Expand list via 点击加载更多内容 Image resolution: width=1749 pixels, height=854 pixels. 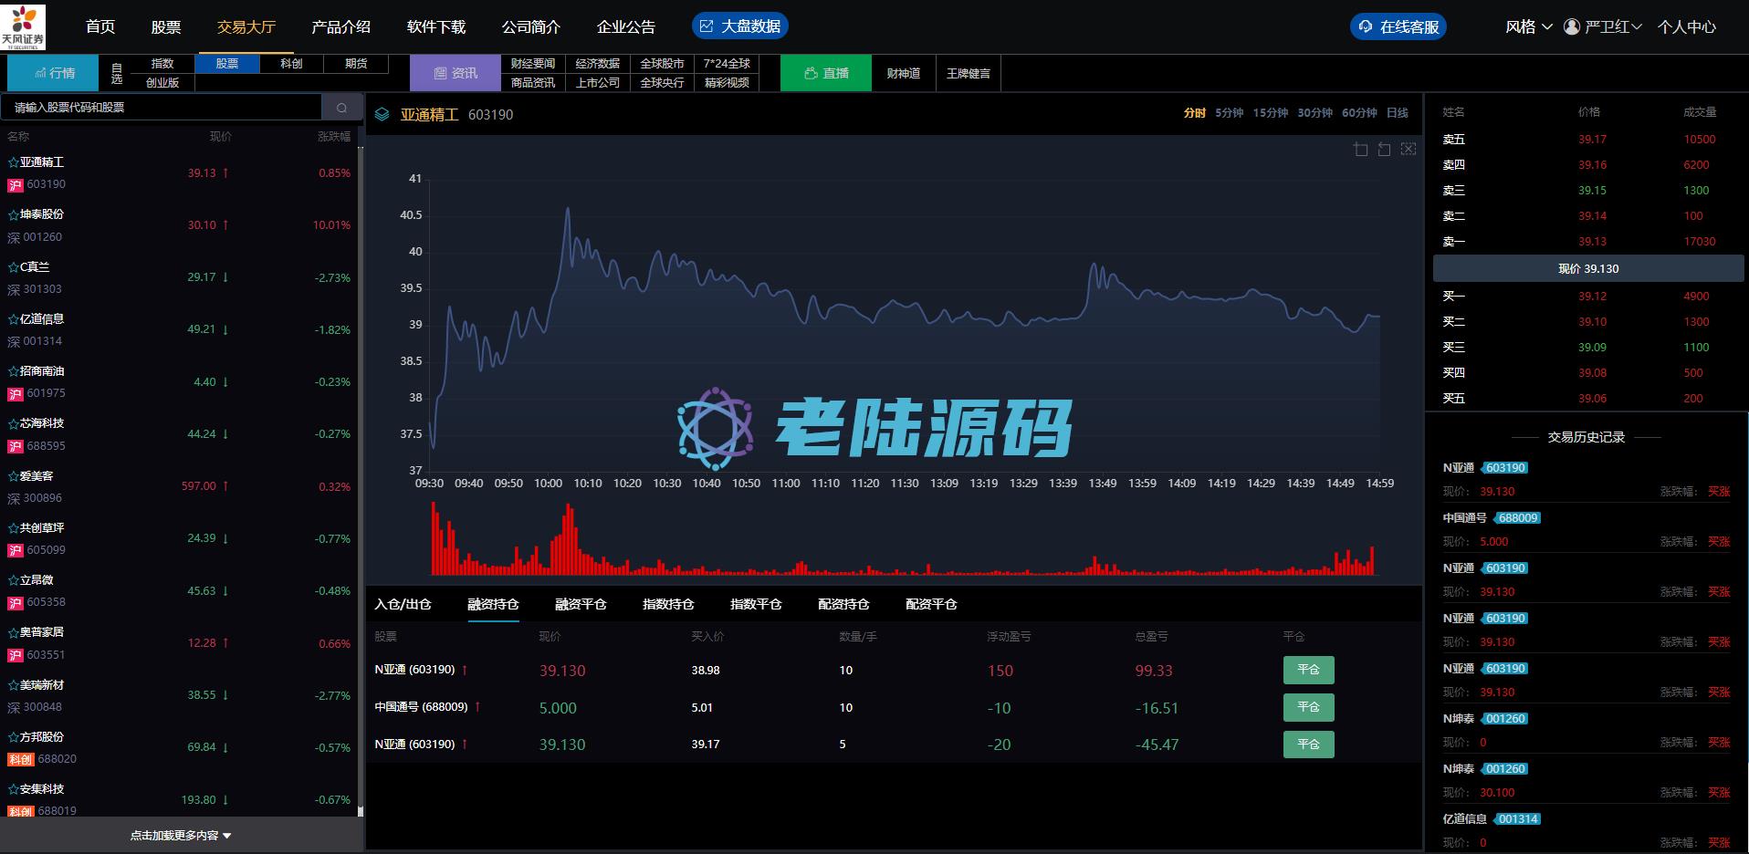(x=180, y=835)
